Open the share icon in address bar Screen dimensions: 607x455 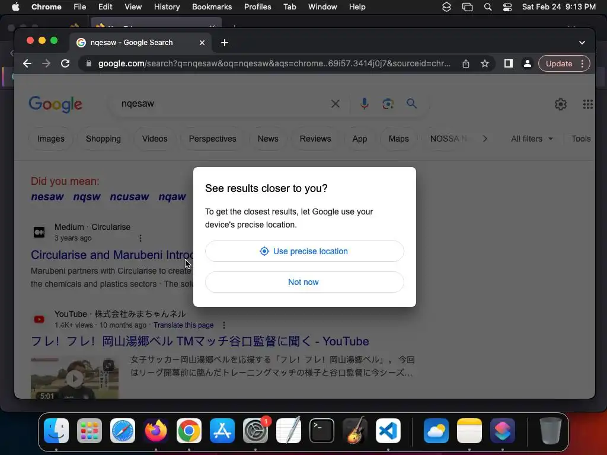(466, 63)
